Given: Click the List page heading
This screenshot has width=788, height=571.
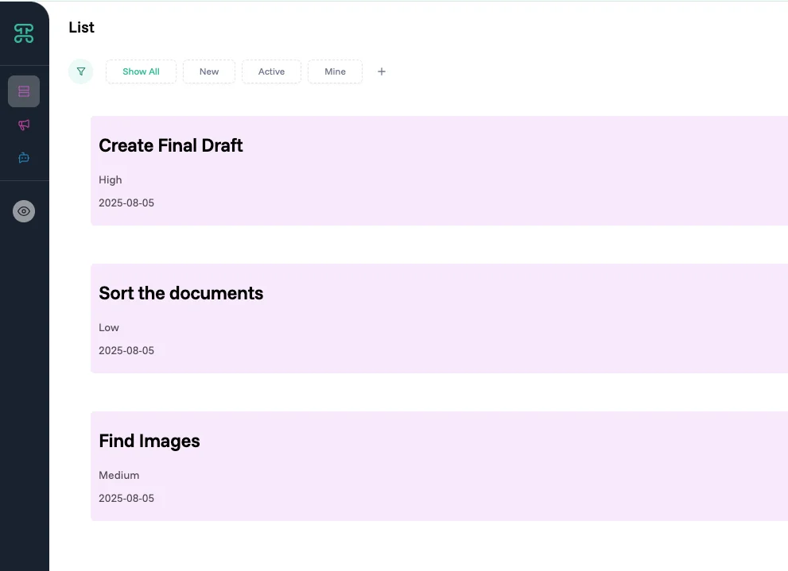Looking at the screenshot, I should coord(81,28).
